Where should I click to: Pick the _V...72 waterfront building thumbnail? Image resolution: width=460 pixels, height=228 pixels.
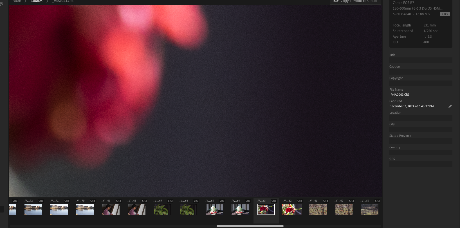(x=33, y=209)
